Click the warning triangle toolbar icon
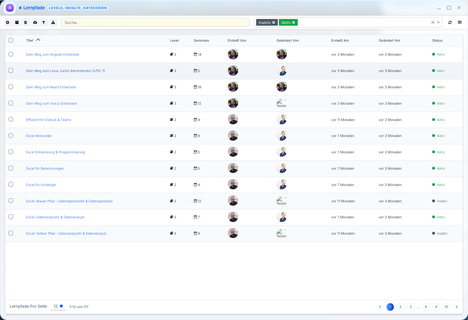This screenshot has height=320, width=468. click(x=53, y=22)
